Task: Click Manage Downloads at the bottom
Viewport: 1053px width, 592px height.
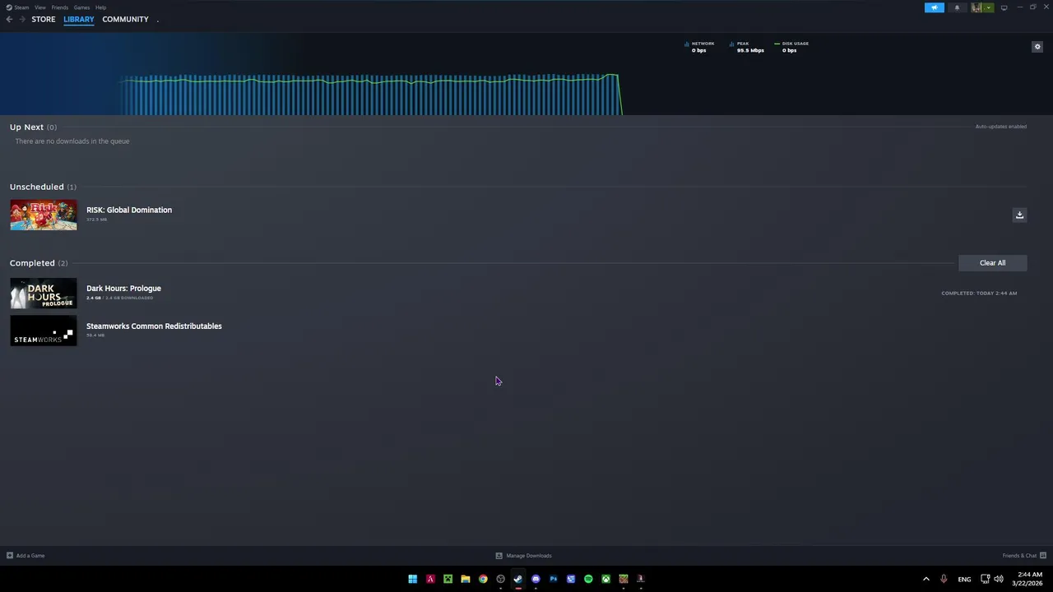Action: [524, 556]
